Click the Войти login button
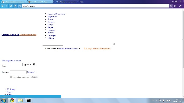The height and width of the screenshot is (103, 184). pos(34,77)
